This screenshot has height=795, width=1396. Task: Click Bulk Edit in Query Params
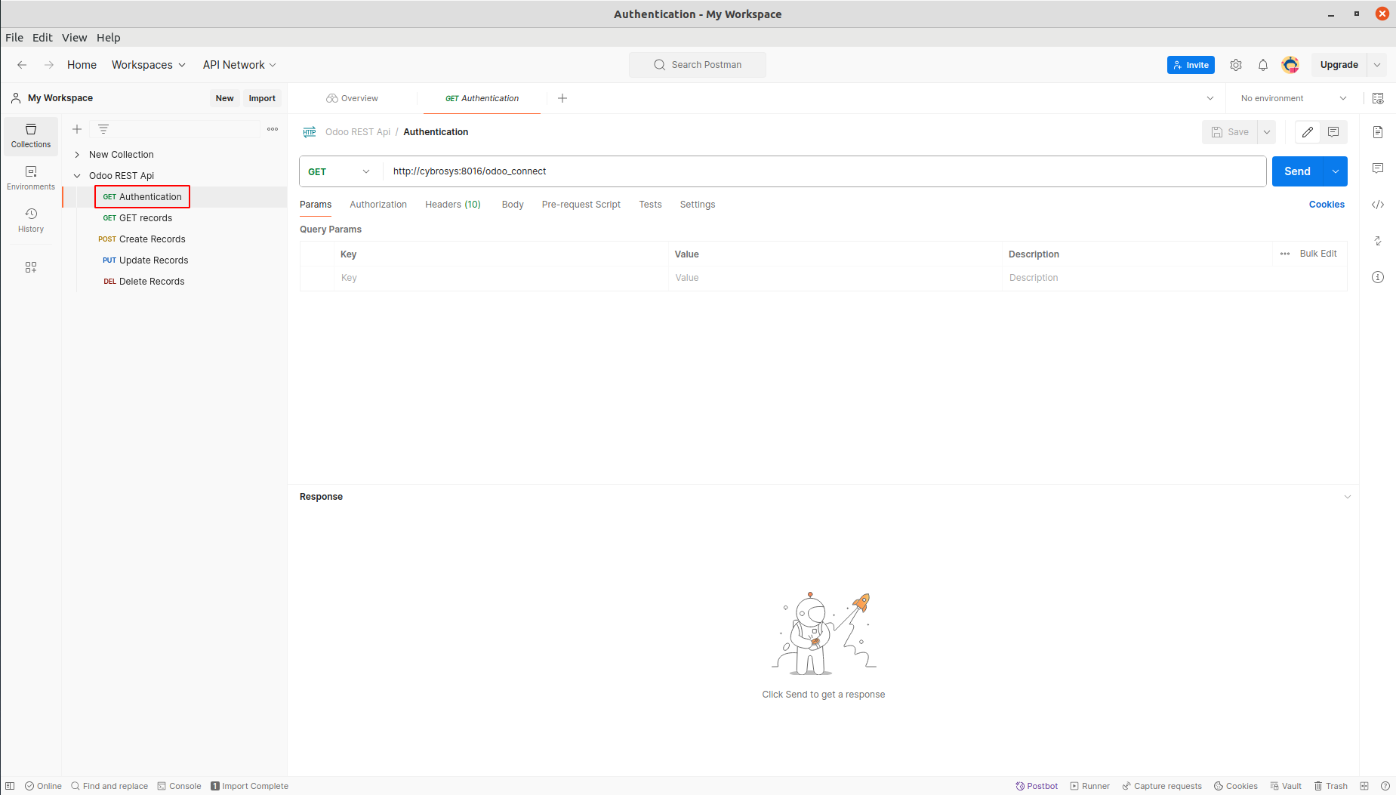pyautogui.click(x=1318, y=254)
